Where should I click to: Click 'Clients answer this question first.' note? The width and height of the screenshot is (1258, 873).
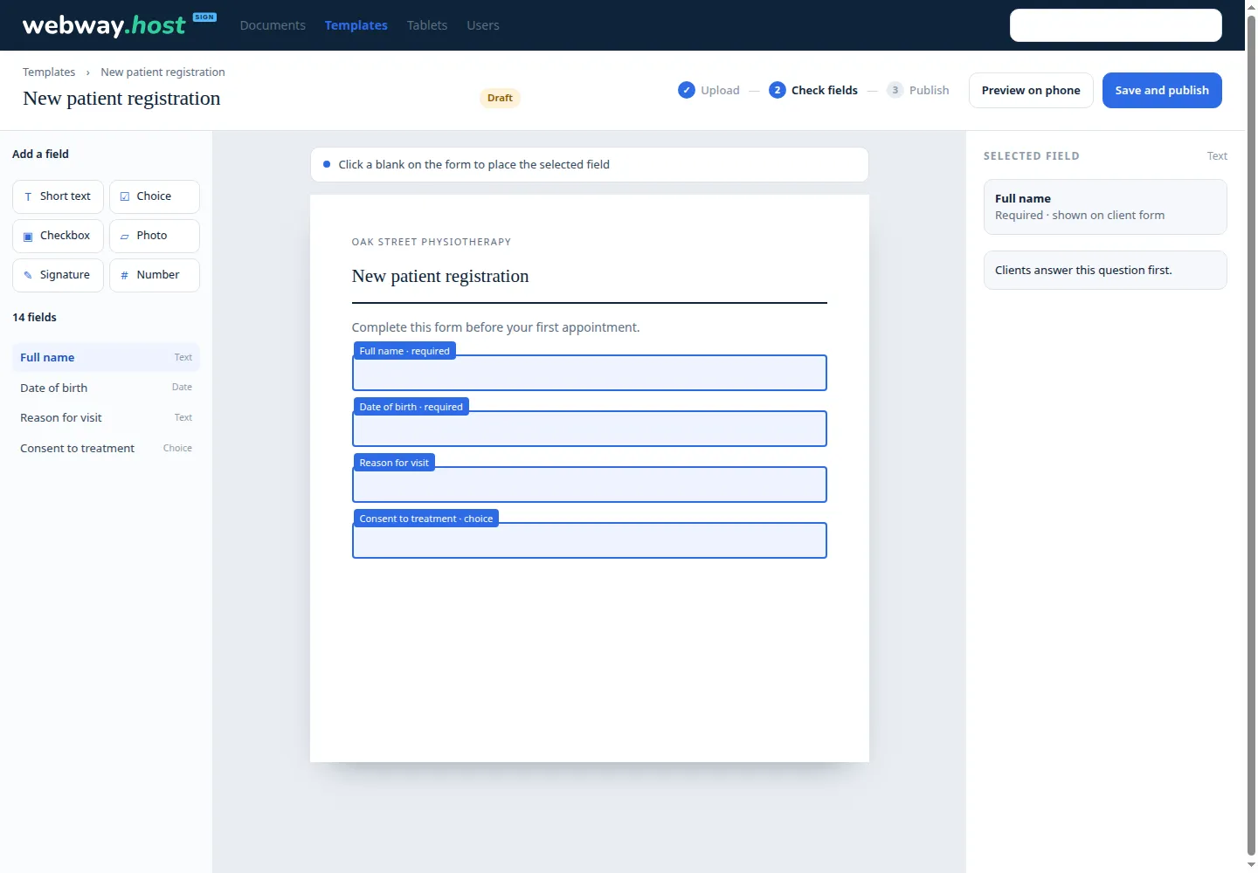1105,271
